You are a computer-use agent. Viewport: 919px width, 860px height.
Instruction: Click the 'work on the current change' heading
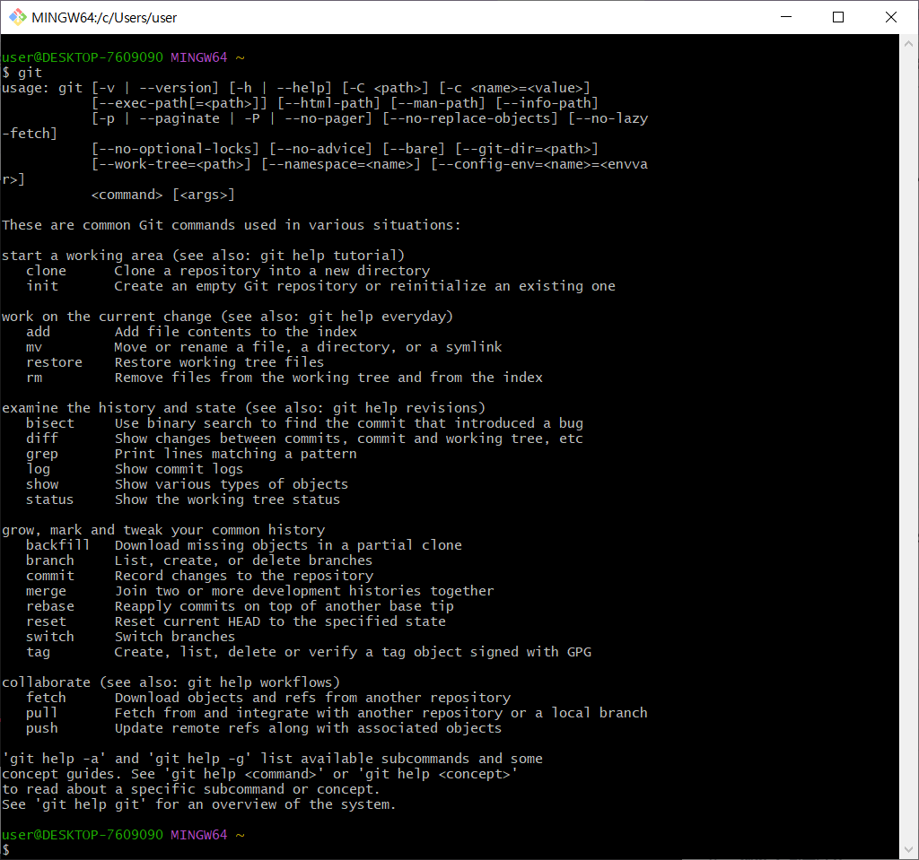click(227, 317)
